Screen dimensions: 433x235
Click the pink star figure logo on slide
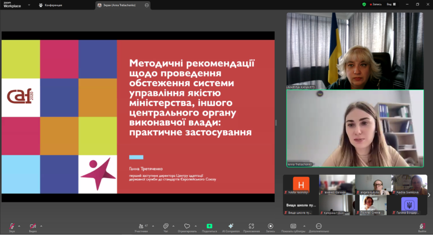(98, 174)
